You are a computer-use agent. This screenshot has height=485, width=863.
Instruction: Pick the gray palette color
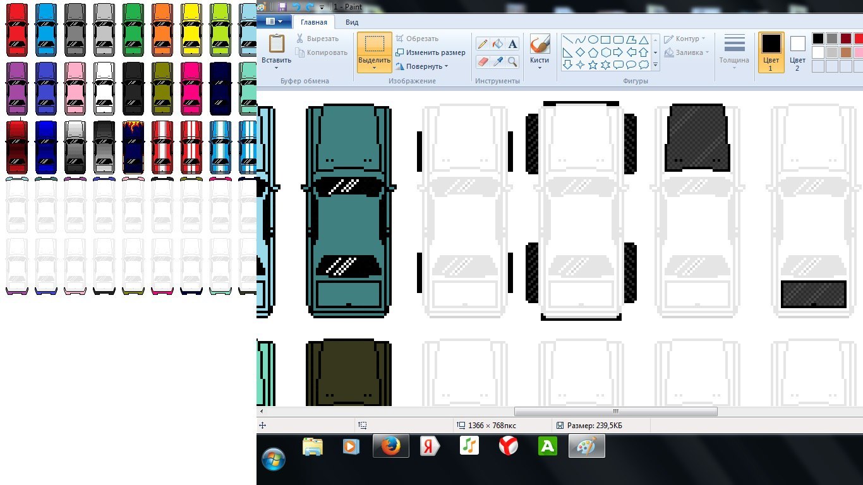tap(832, 39)
